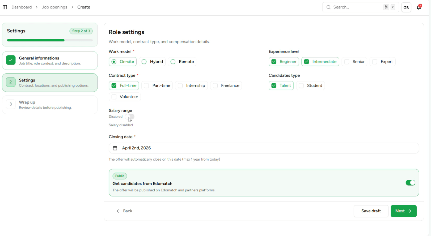Click the Next button
The image size is (431, 236).
(x=403, y=211)
